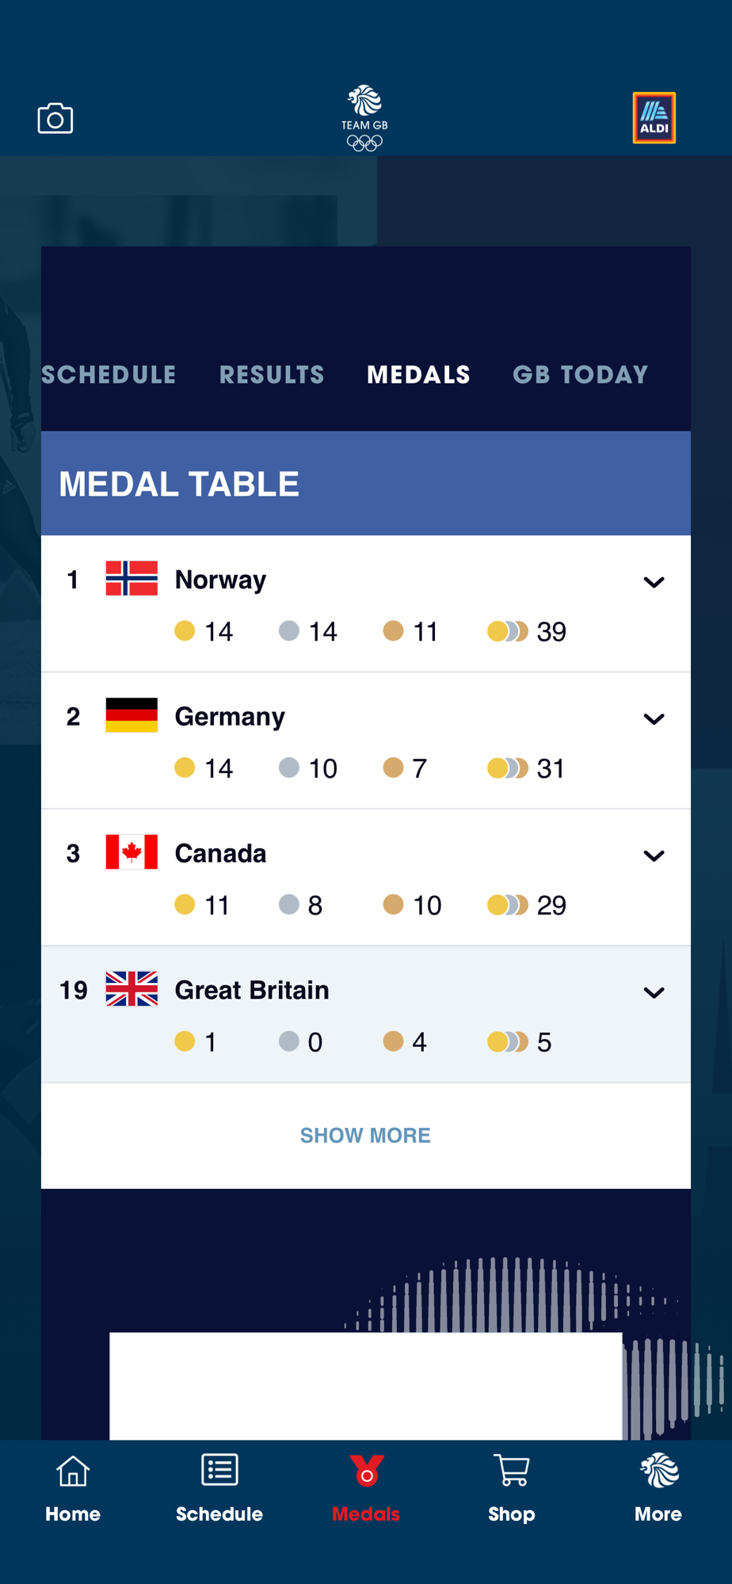This screenshot has height=1584, width=732.
Task: Open the GB TODAY tab
Action: (x=581, y=375)
